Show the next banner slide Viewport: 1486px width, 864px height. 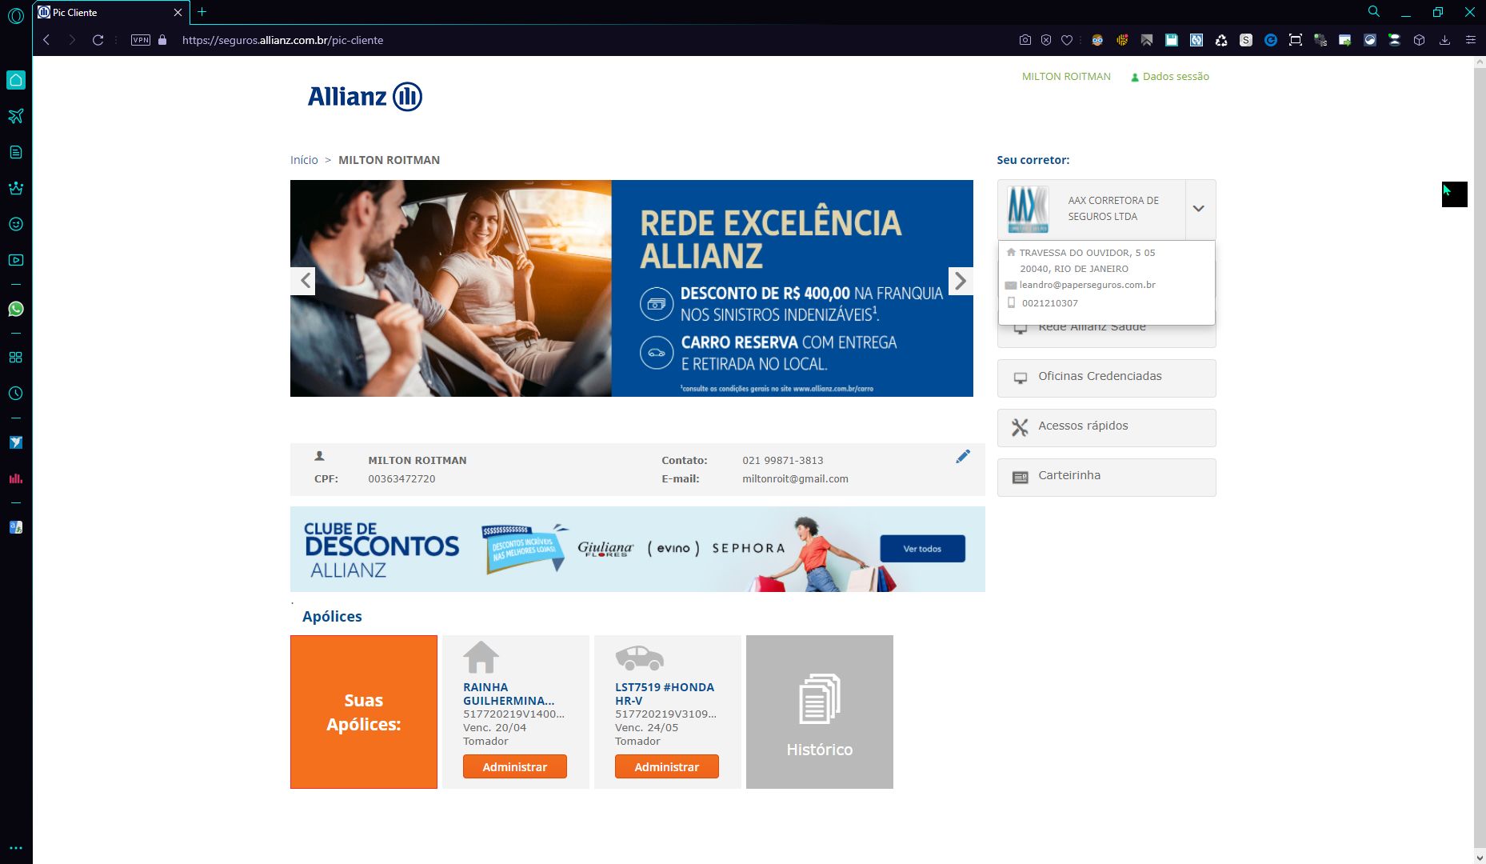click(x=961, y=281)
